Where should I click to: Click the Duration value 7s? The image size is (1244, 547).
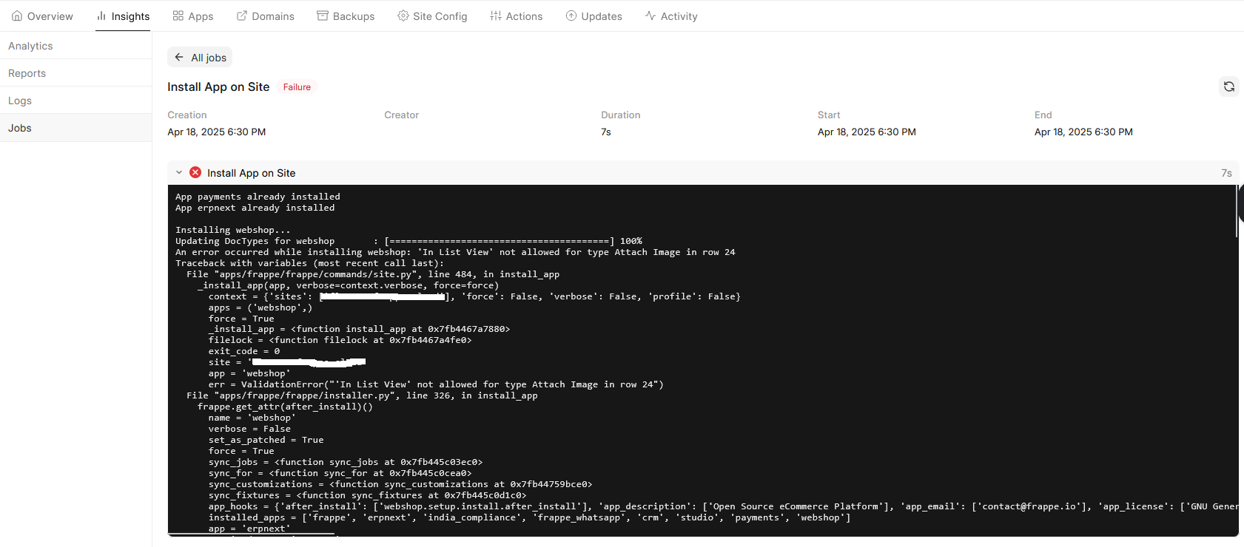[606, 132]
